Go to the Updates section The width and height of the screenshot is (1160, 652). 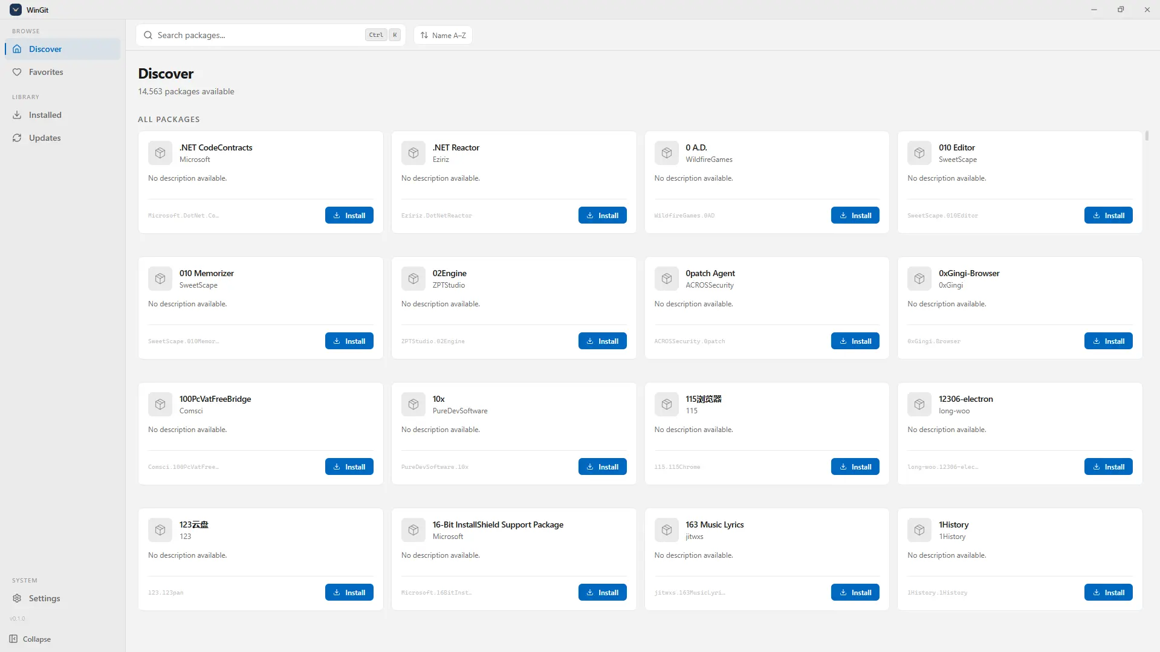pyautogui.click(x=63, y=138)
